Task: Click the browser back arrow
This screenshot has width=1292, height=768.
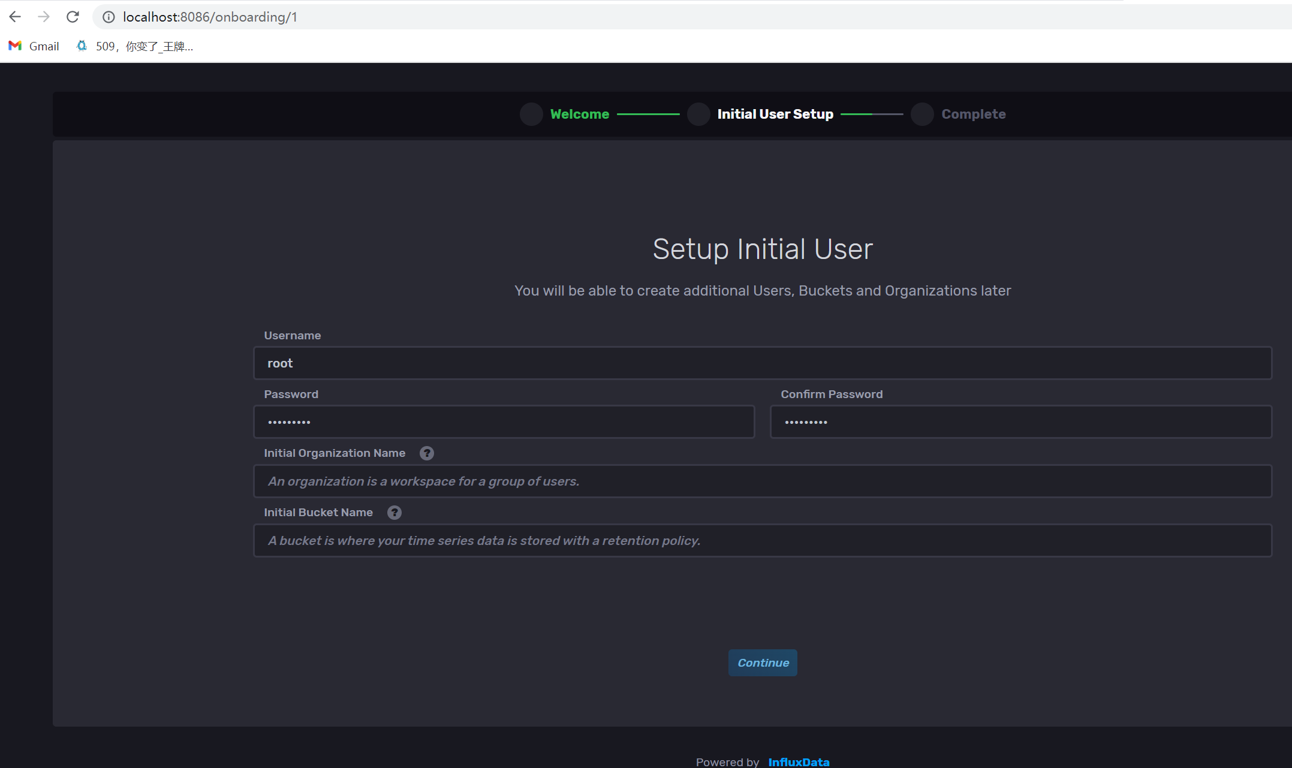Action: (x=15, y=17)
